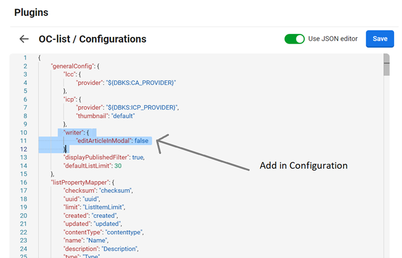
Task: Click the false value on line 11
Action: click(x=143, y=141)
